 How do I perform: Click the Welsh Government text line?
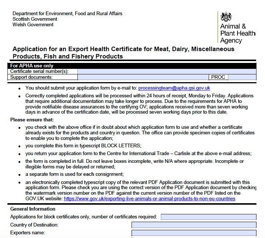(33, 25)
